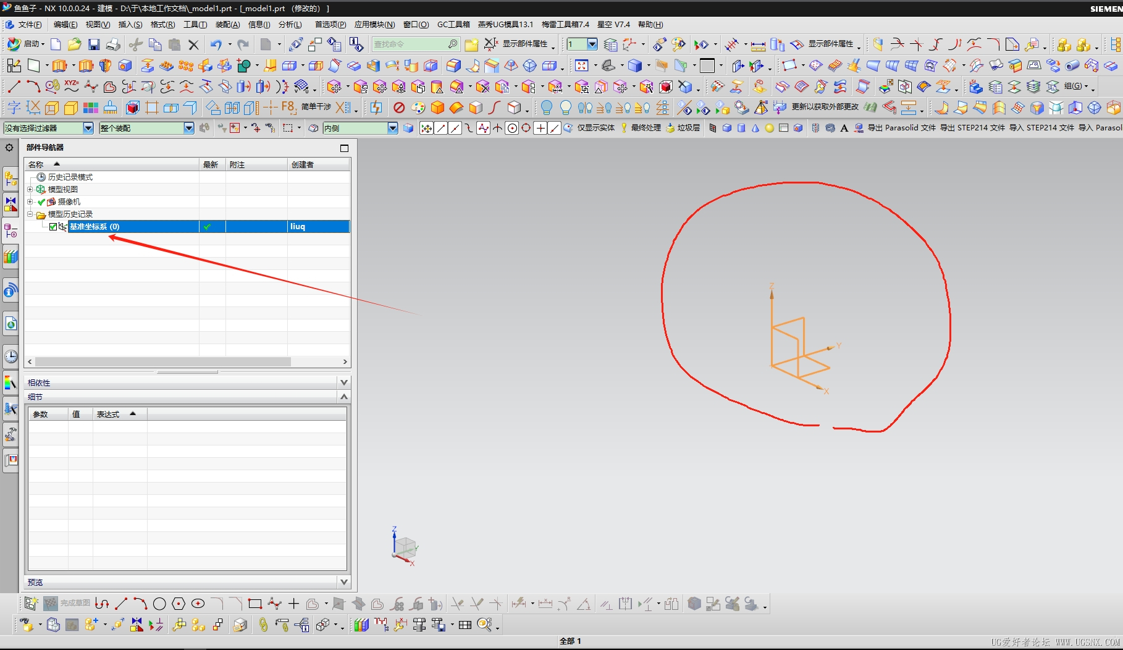Image resolution: width=1123 pixels, height=650 pixels.
Task: Open the 分析(L) menu
Action: click(x=290, y=25)
